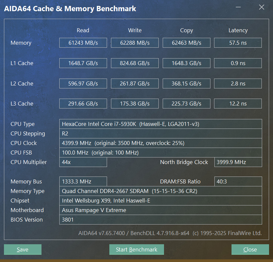Viewport: 273px width, 262px height.
Task: Click the Memory Latency 57.5 ns cell
Action: (238, 43)
